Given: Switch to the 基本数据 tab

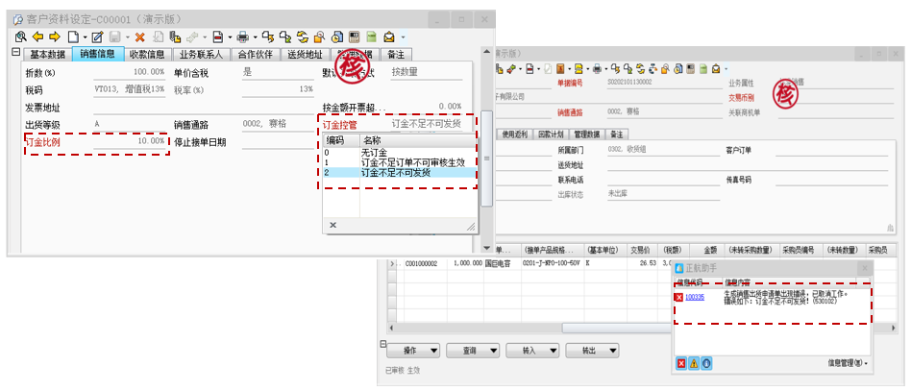Looking at the screenshot, I should (x=47, y=55).
